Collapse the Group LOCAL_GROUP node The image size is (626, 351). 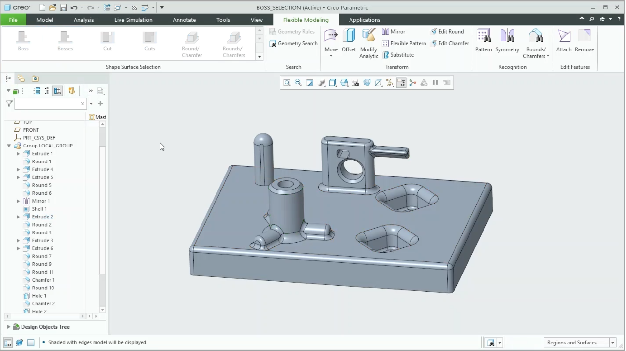9,146
